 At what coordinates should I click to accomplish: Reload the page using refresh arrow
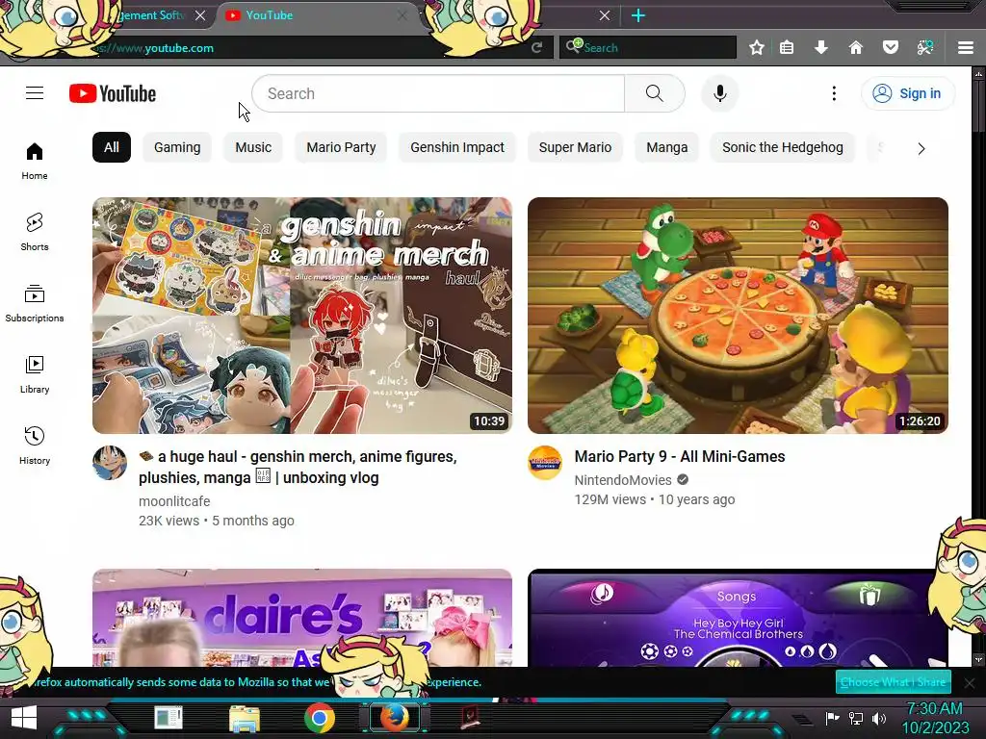pos(536,48)
